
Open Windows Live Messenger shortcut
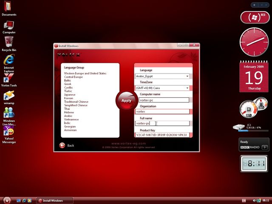9,116
